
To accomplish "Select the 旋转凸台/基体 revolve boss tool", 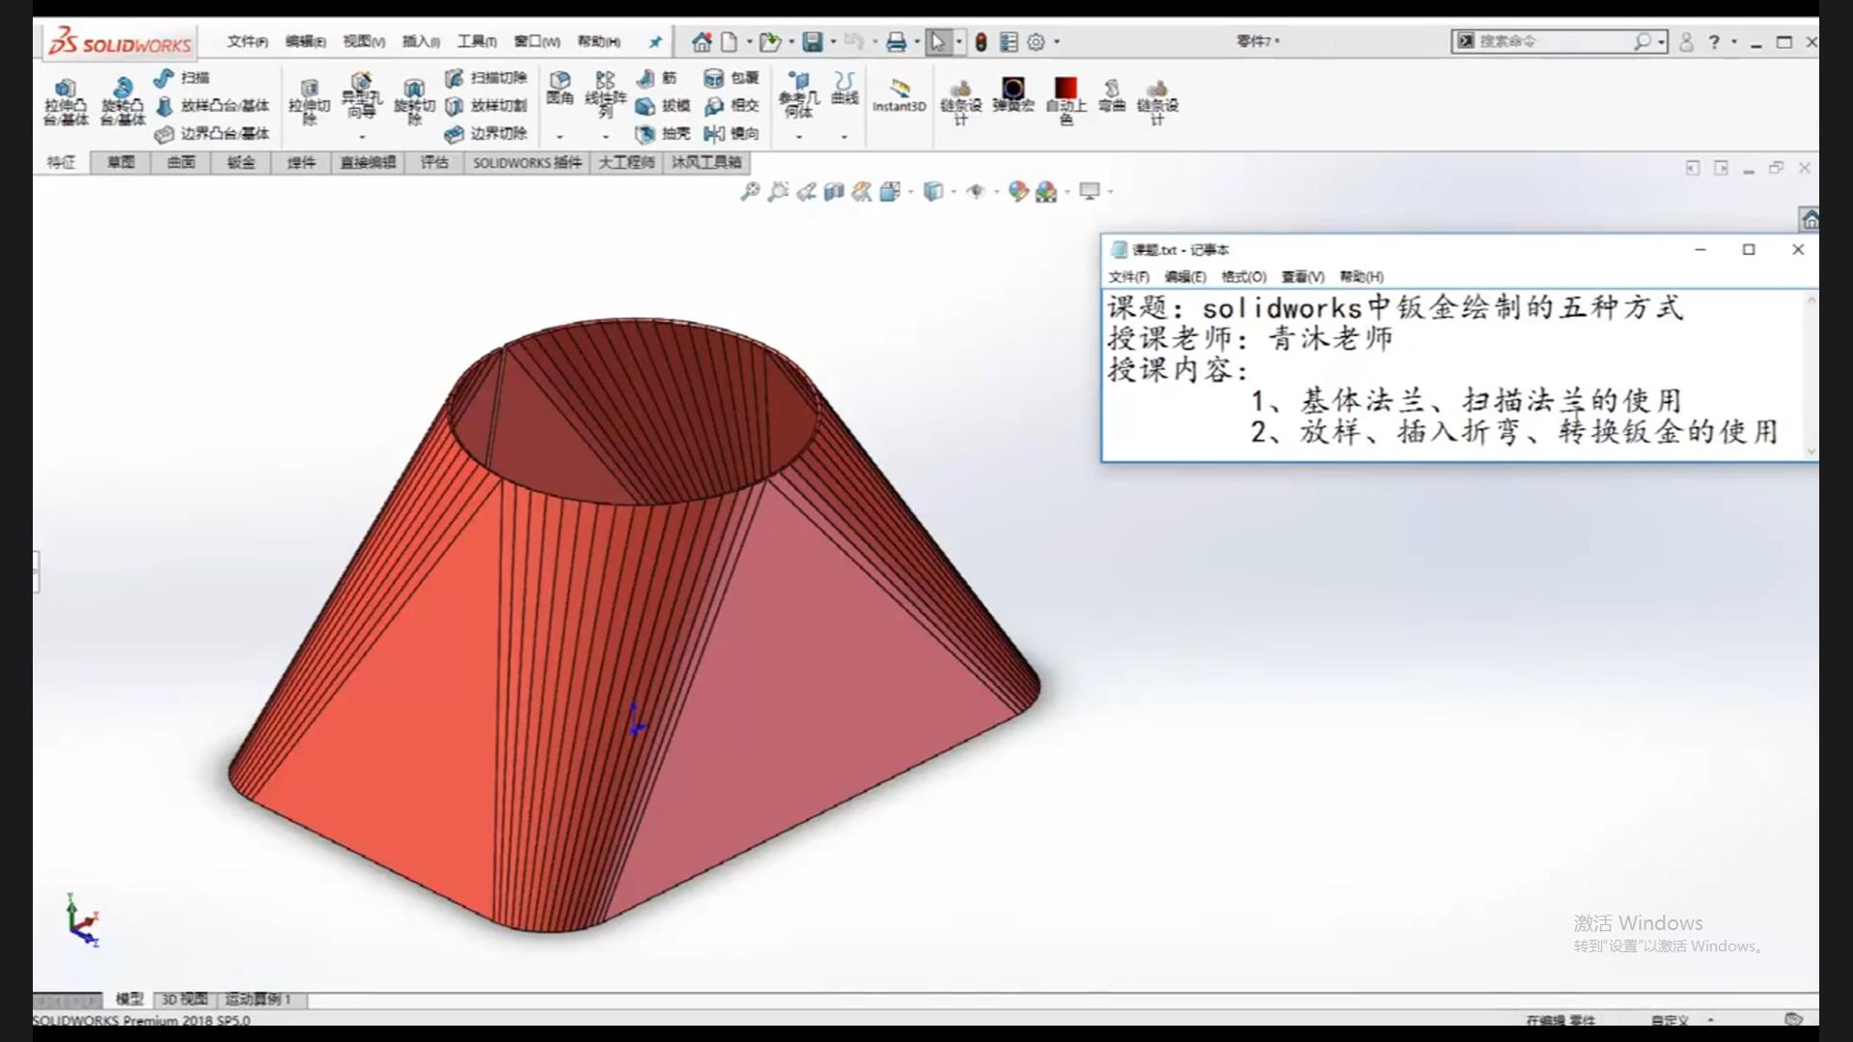I will point(123,102).
